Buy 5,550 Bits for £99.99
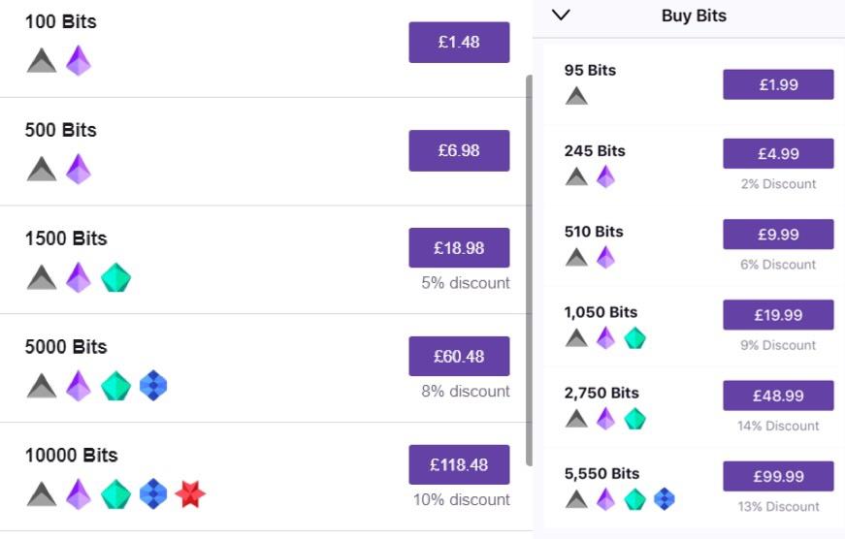The width and height of the screenshot is (845, 539). click(778, 476)
